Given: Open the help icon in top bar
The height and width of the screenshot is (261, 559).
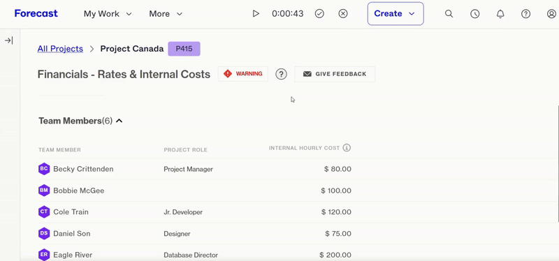Looking at the screenshot, I should pos(526,14).
